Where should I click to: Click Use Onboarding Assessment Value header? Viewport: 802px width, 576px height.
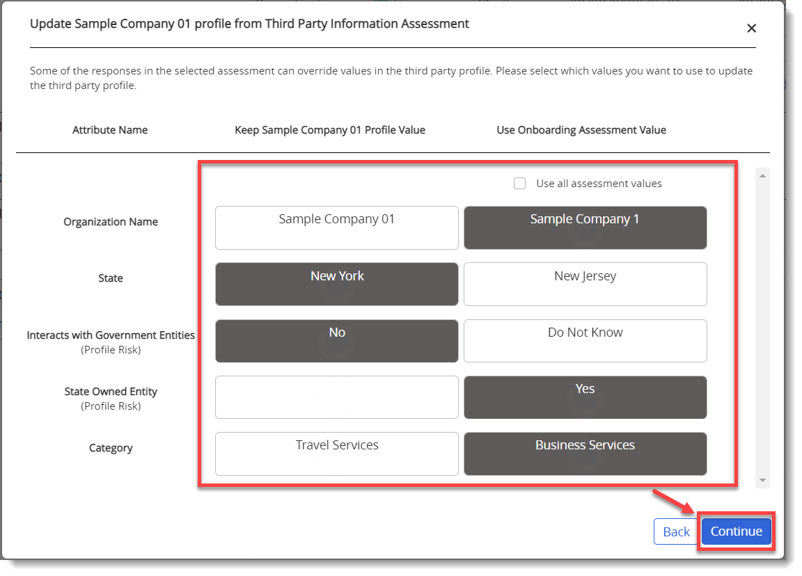pos(581,130)
